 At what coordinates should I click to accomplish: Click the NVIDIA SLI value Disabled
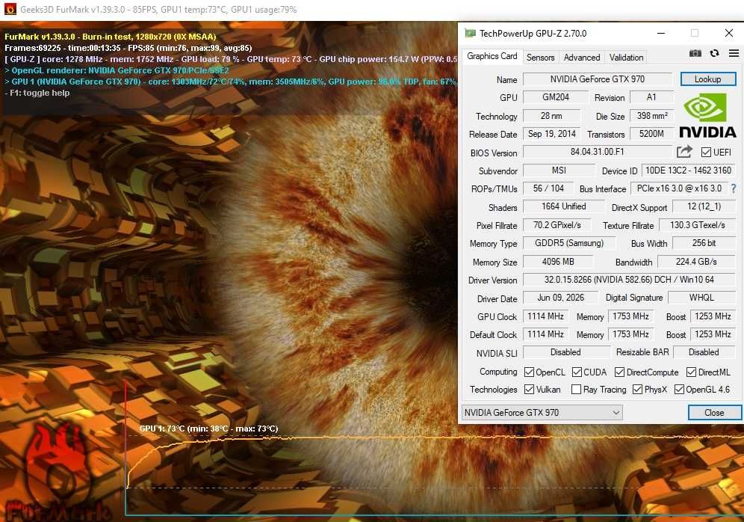[x=565, y=352]
